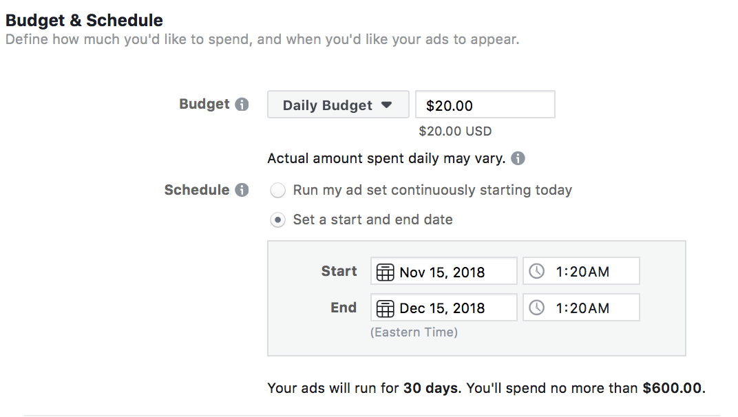
Task: Open the End date calendar icon
Action: [386, 308]
